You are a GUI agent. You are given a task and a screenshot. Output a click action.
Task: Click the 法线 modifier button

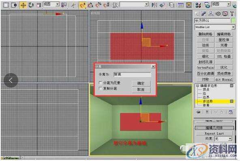(x=205, y=45)
